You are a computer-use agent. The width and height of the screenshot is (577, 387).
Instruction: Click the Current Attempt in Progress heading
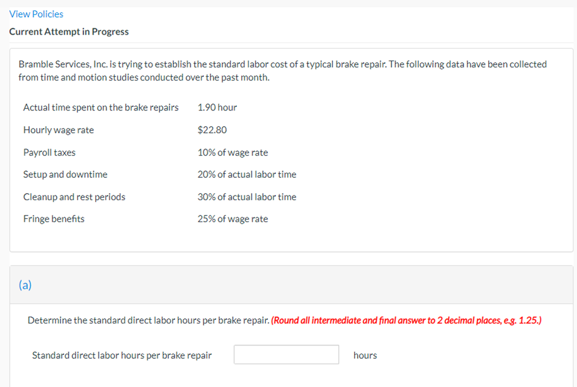pyautogui.click(x=69, y=31)
